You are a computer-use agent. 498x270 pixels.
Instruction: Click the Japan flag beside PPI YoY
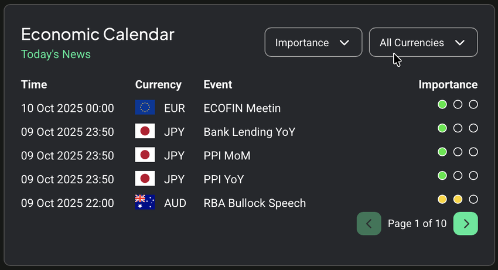coord(145,179)
